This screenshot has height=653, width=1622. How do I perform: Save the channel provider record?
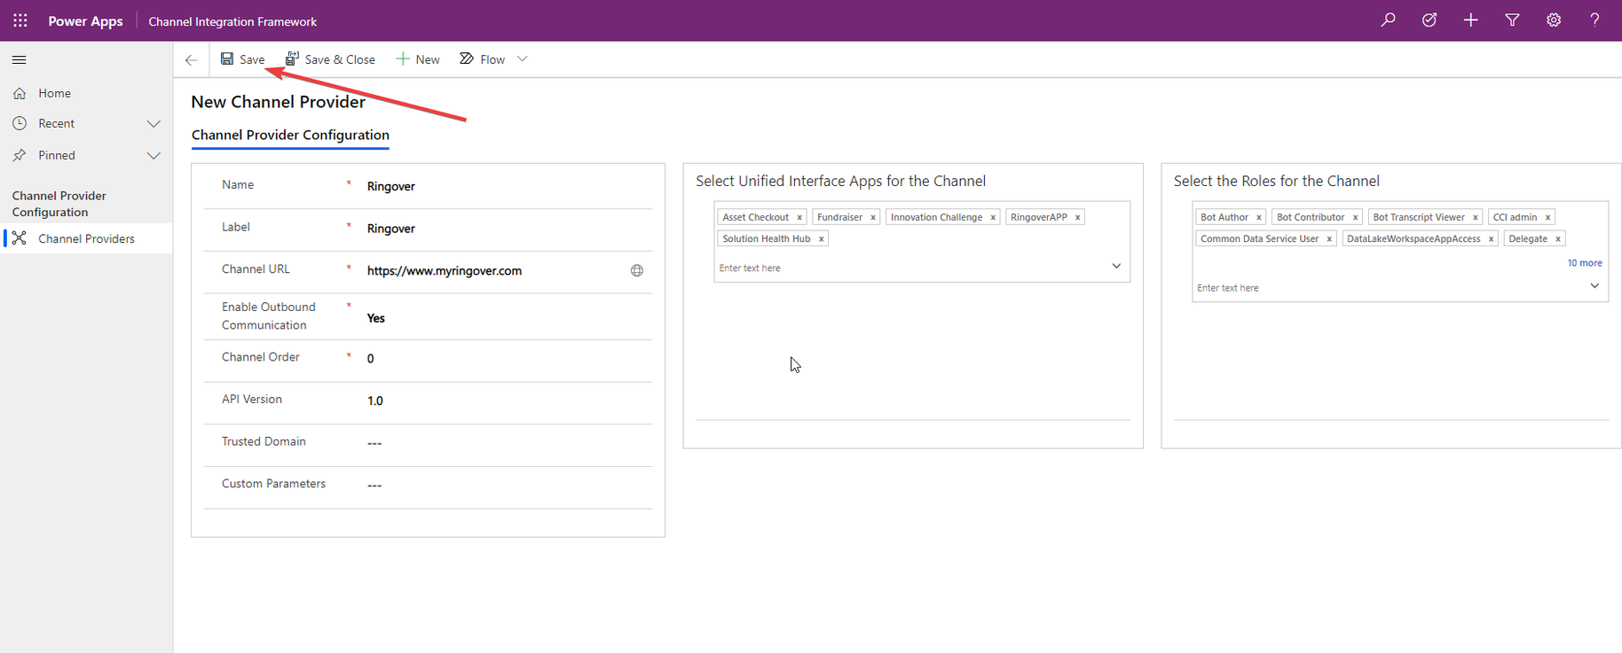pyautogui.click(x=242, y=59)
